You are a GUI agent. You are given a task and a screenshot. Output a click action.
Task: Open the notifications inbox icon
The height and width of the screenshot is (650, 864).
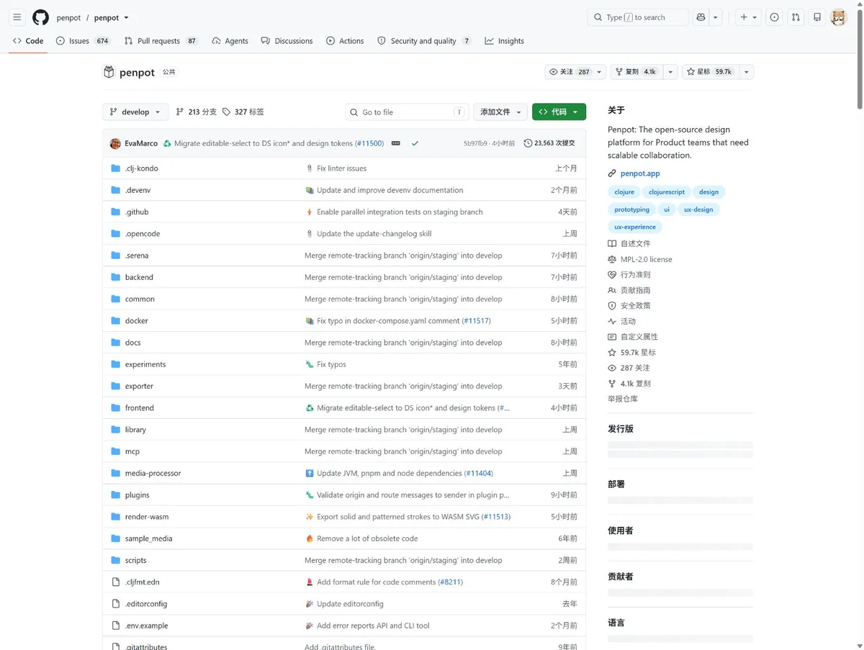817,17
